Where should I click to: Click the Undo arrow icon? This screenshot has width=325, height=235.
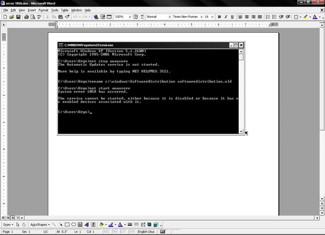(x=75, y=17)
